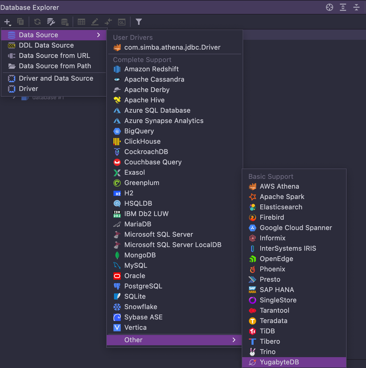Click the Expand All icon in header

click(x=343, y=7)
